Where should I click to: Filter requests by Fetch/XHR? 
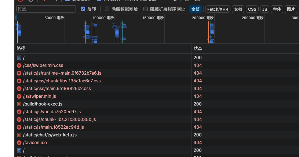click(218, 9)
